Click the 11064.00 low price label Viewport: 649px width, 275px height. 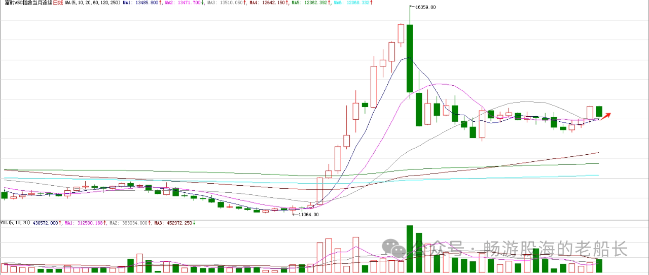pos(308,215)
